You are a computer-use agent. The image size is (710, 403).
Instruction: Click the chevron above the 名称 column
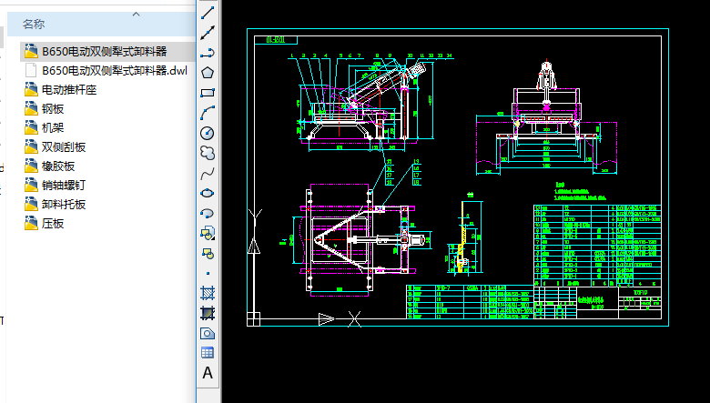click(137, 14)
